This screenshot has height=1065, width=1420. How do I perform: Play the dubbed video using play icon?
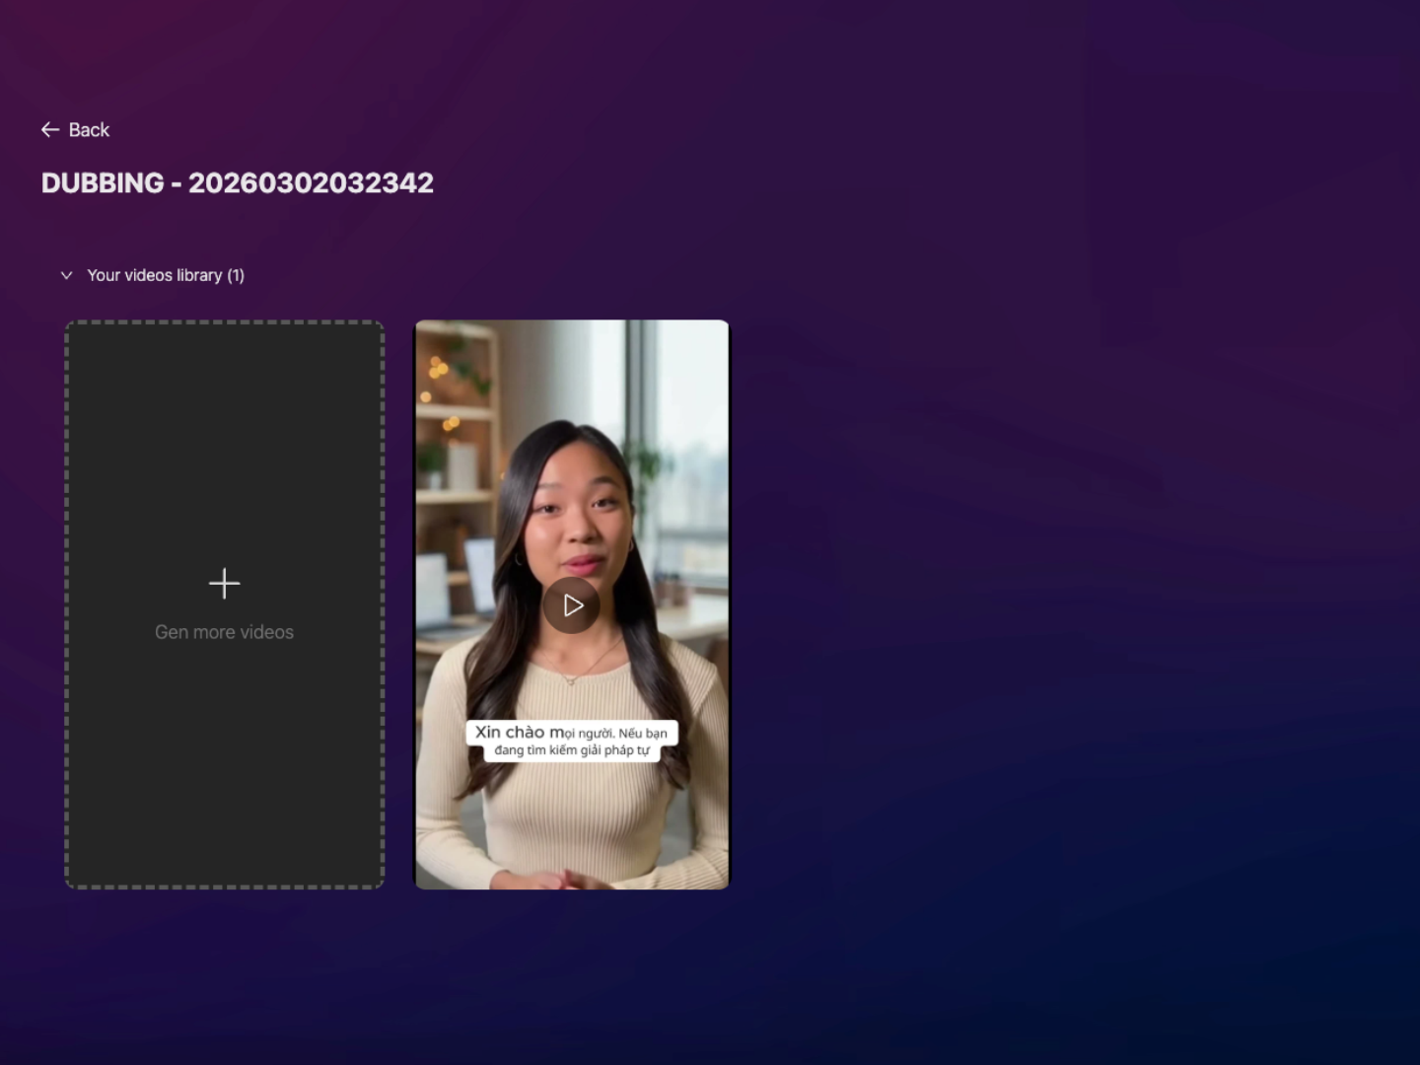tap(572, 605)
